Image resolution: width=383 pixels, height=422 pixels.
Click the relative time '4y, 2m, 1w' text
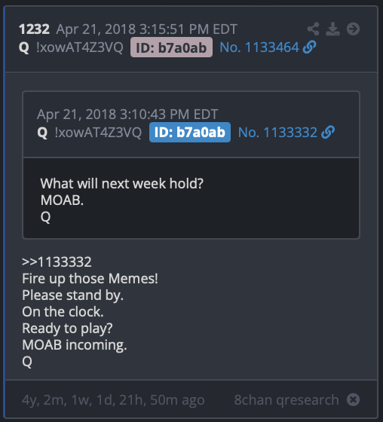coord(57,400)
